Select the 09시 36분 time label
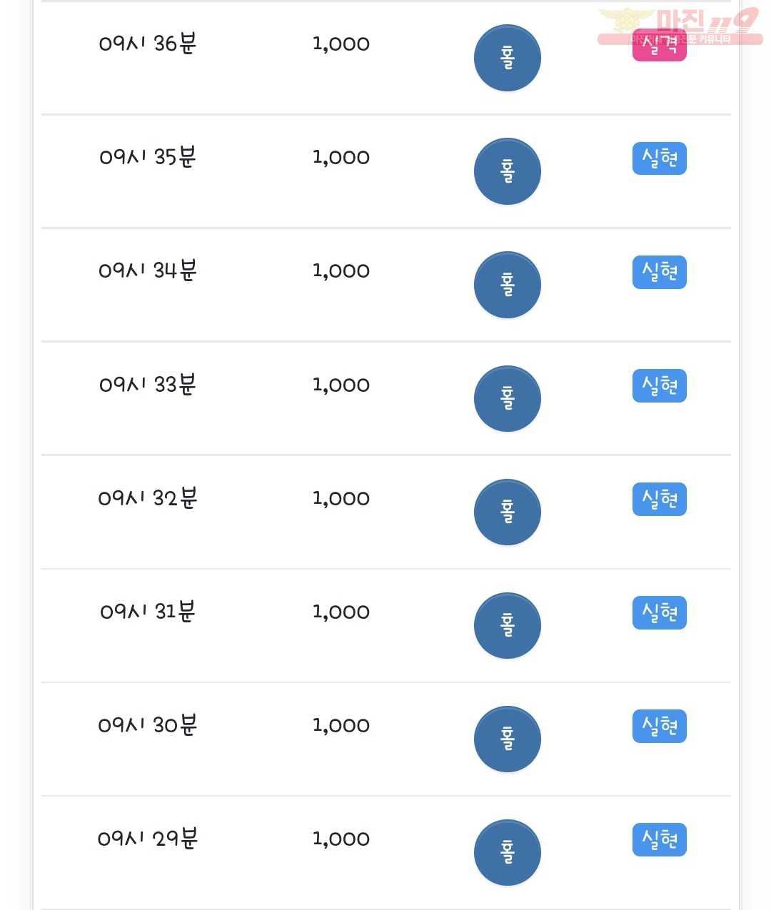 (148, 44)
